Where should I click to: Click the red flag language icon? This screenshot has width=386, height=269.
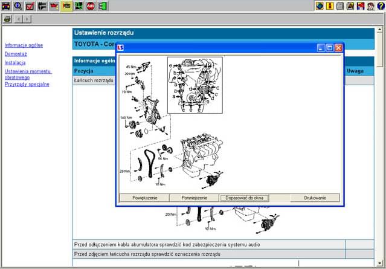click(x=361, y=6)
